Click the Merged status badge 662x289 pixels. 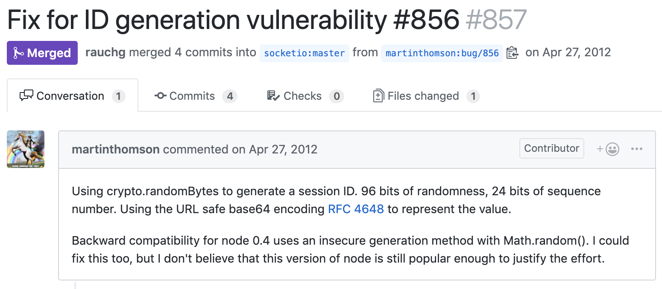tap(42, 53)
